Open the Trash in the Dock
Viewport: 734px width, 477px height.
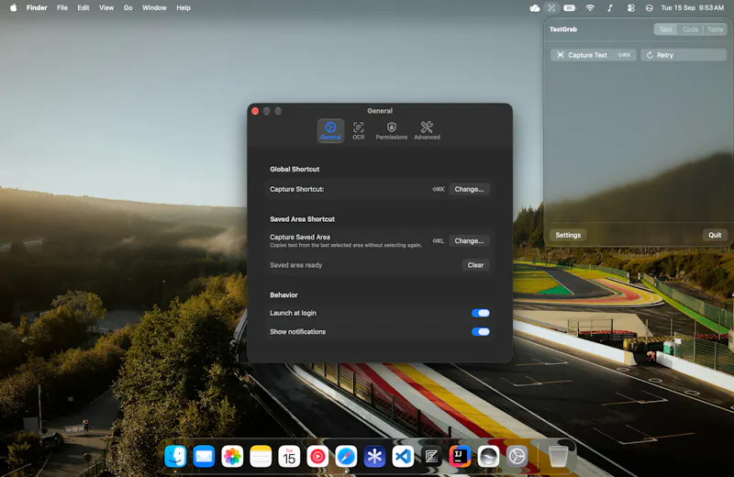click(x=558, y=457)
